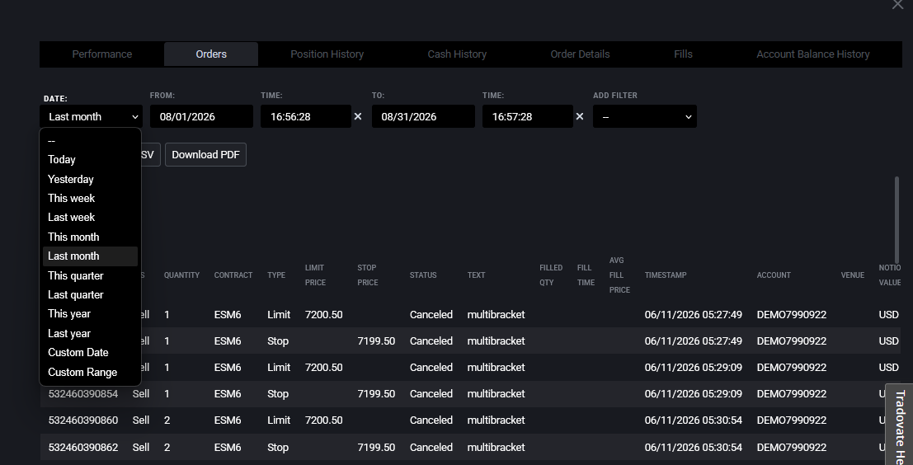Sort by the Avg Fill Price column header
Screen dimensions: 913x465
click(x=619, y=275)
